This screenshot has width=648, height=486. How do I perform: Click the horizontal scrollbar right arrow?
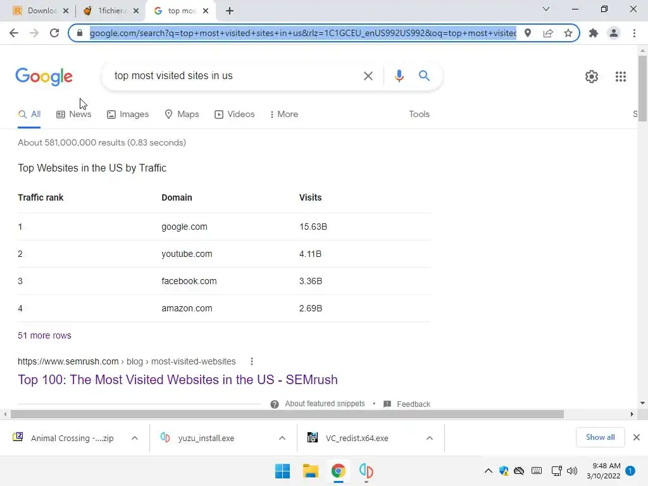tap(632, 414)
